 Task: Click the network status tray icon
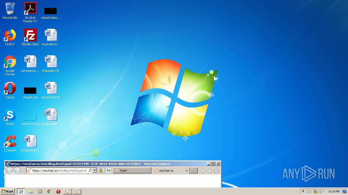(316, 191)
